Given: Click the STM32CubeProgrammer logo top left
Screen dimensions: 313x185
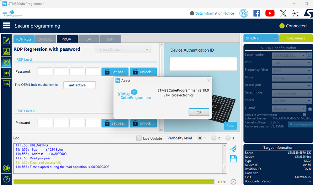Looking at the screenshot, I should point(12,13).
